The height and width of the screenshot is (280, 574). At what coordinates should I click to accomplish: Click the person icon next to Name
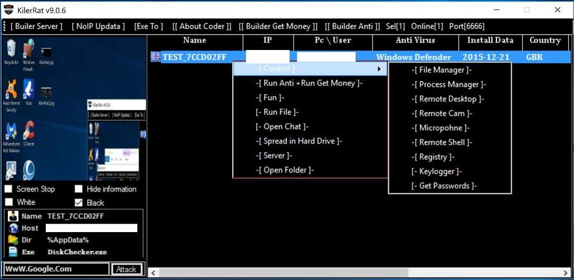tap(13, 216)
